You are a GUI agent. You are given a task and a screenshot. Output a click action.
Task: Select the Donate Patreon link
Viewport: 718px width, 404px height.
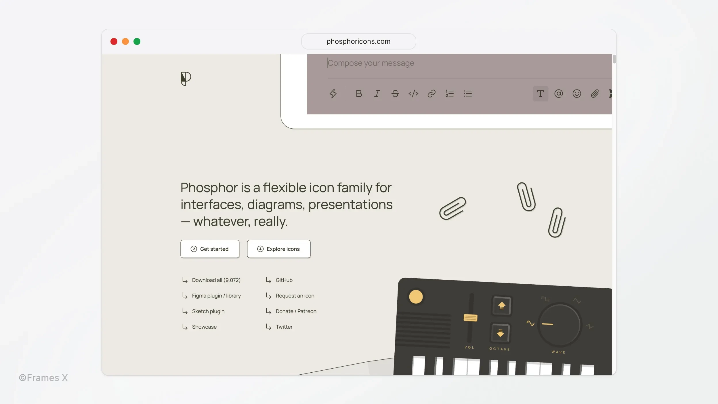pyautogui.click(x=295, y=311)
